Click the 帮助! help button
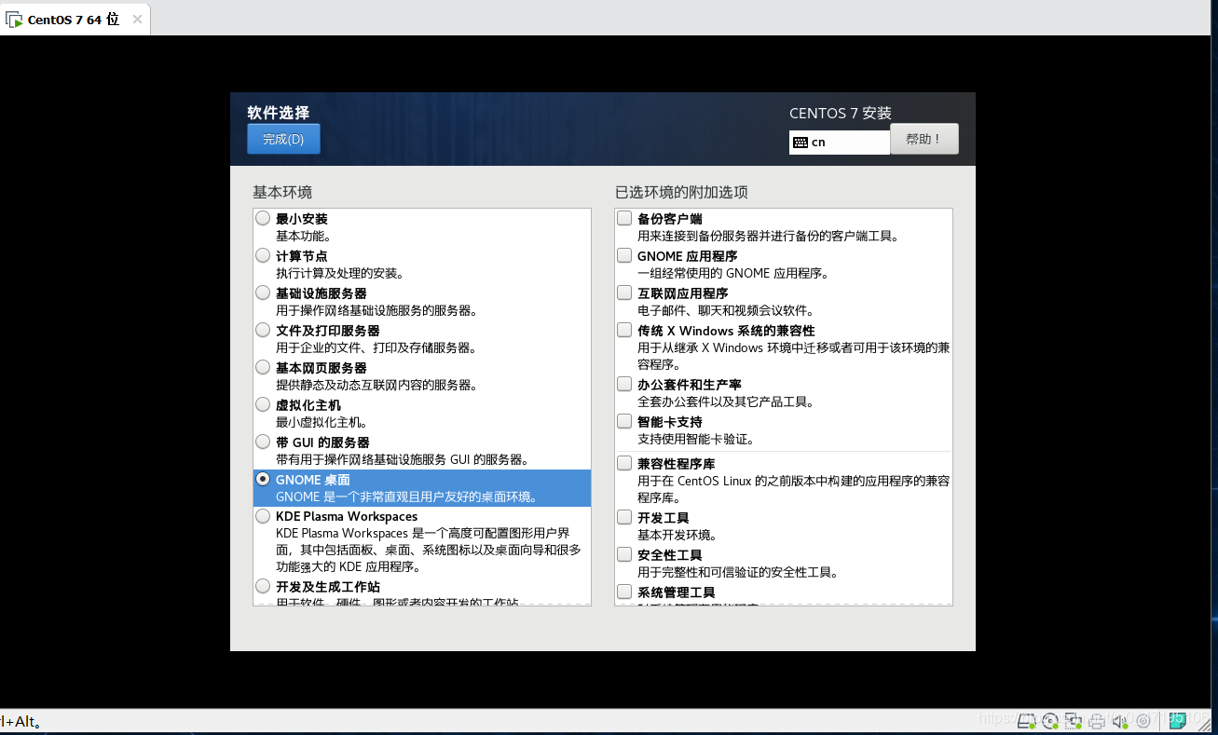Image resolution: width=1218 pixels, height=735 pixels. pyautogui.click(x=924, y=139)
